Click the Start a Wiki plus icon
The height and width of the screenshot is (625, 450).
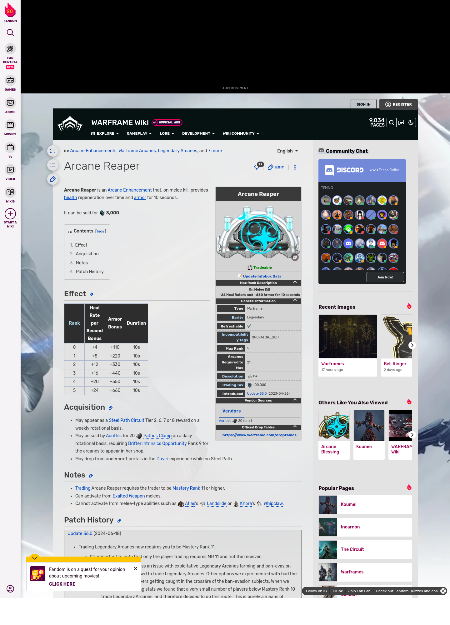[x=10, y=214]
